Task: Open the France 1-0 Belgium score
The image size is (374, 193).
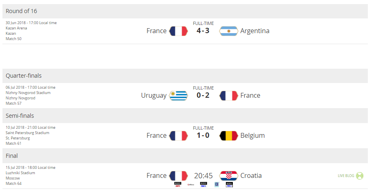Action: tap(203, 135)
